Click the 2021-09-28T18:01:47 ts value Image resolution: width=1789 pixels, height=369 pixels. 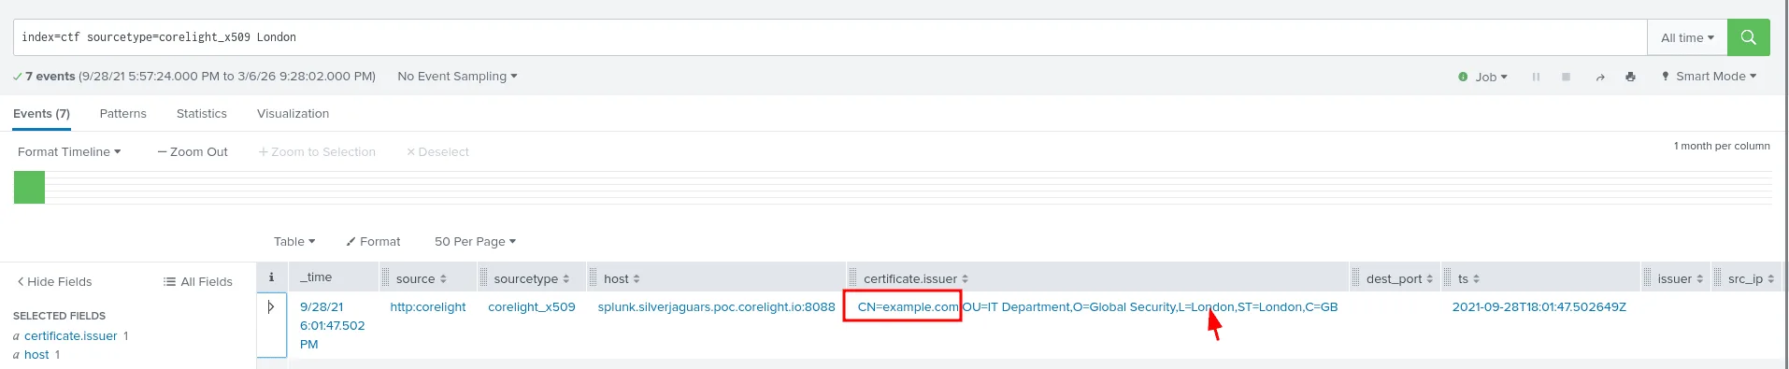coord(1539,306)
